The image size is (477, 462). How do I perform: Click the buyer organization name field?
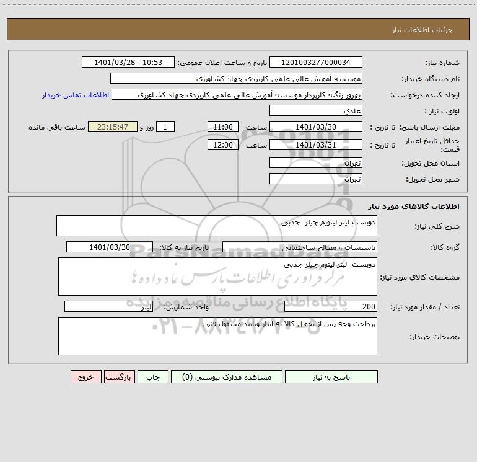point(236,78)
